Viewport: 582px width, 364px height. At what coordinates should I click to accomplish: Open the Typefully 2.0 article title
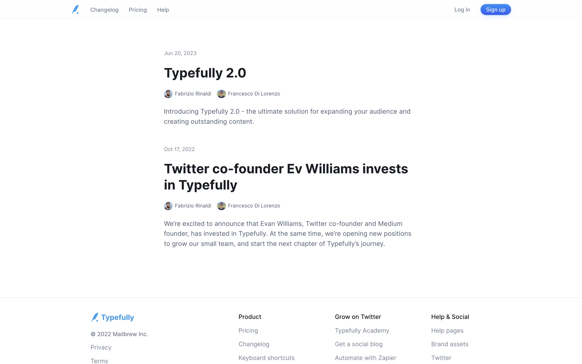tap(205, 73)
